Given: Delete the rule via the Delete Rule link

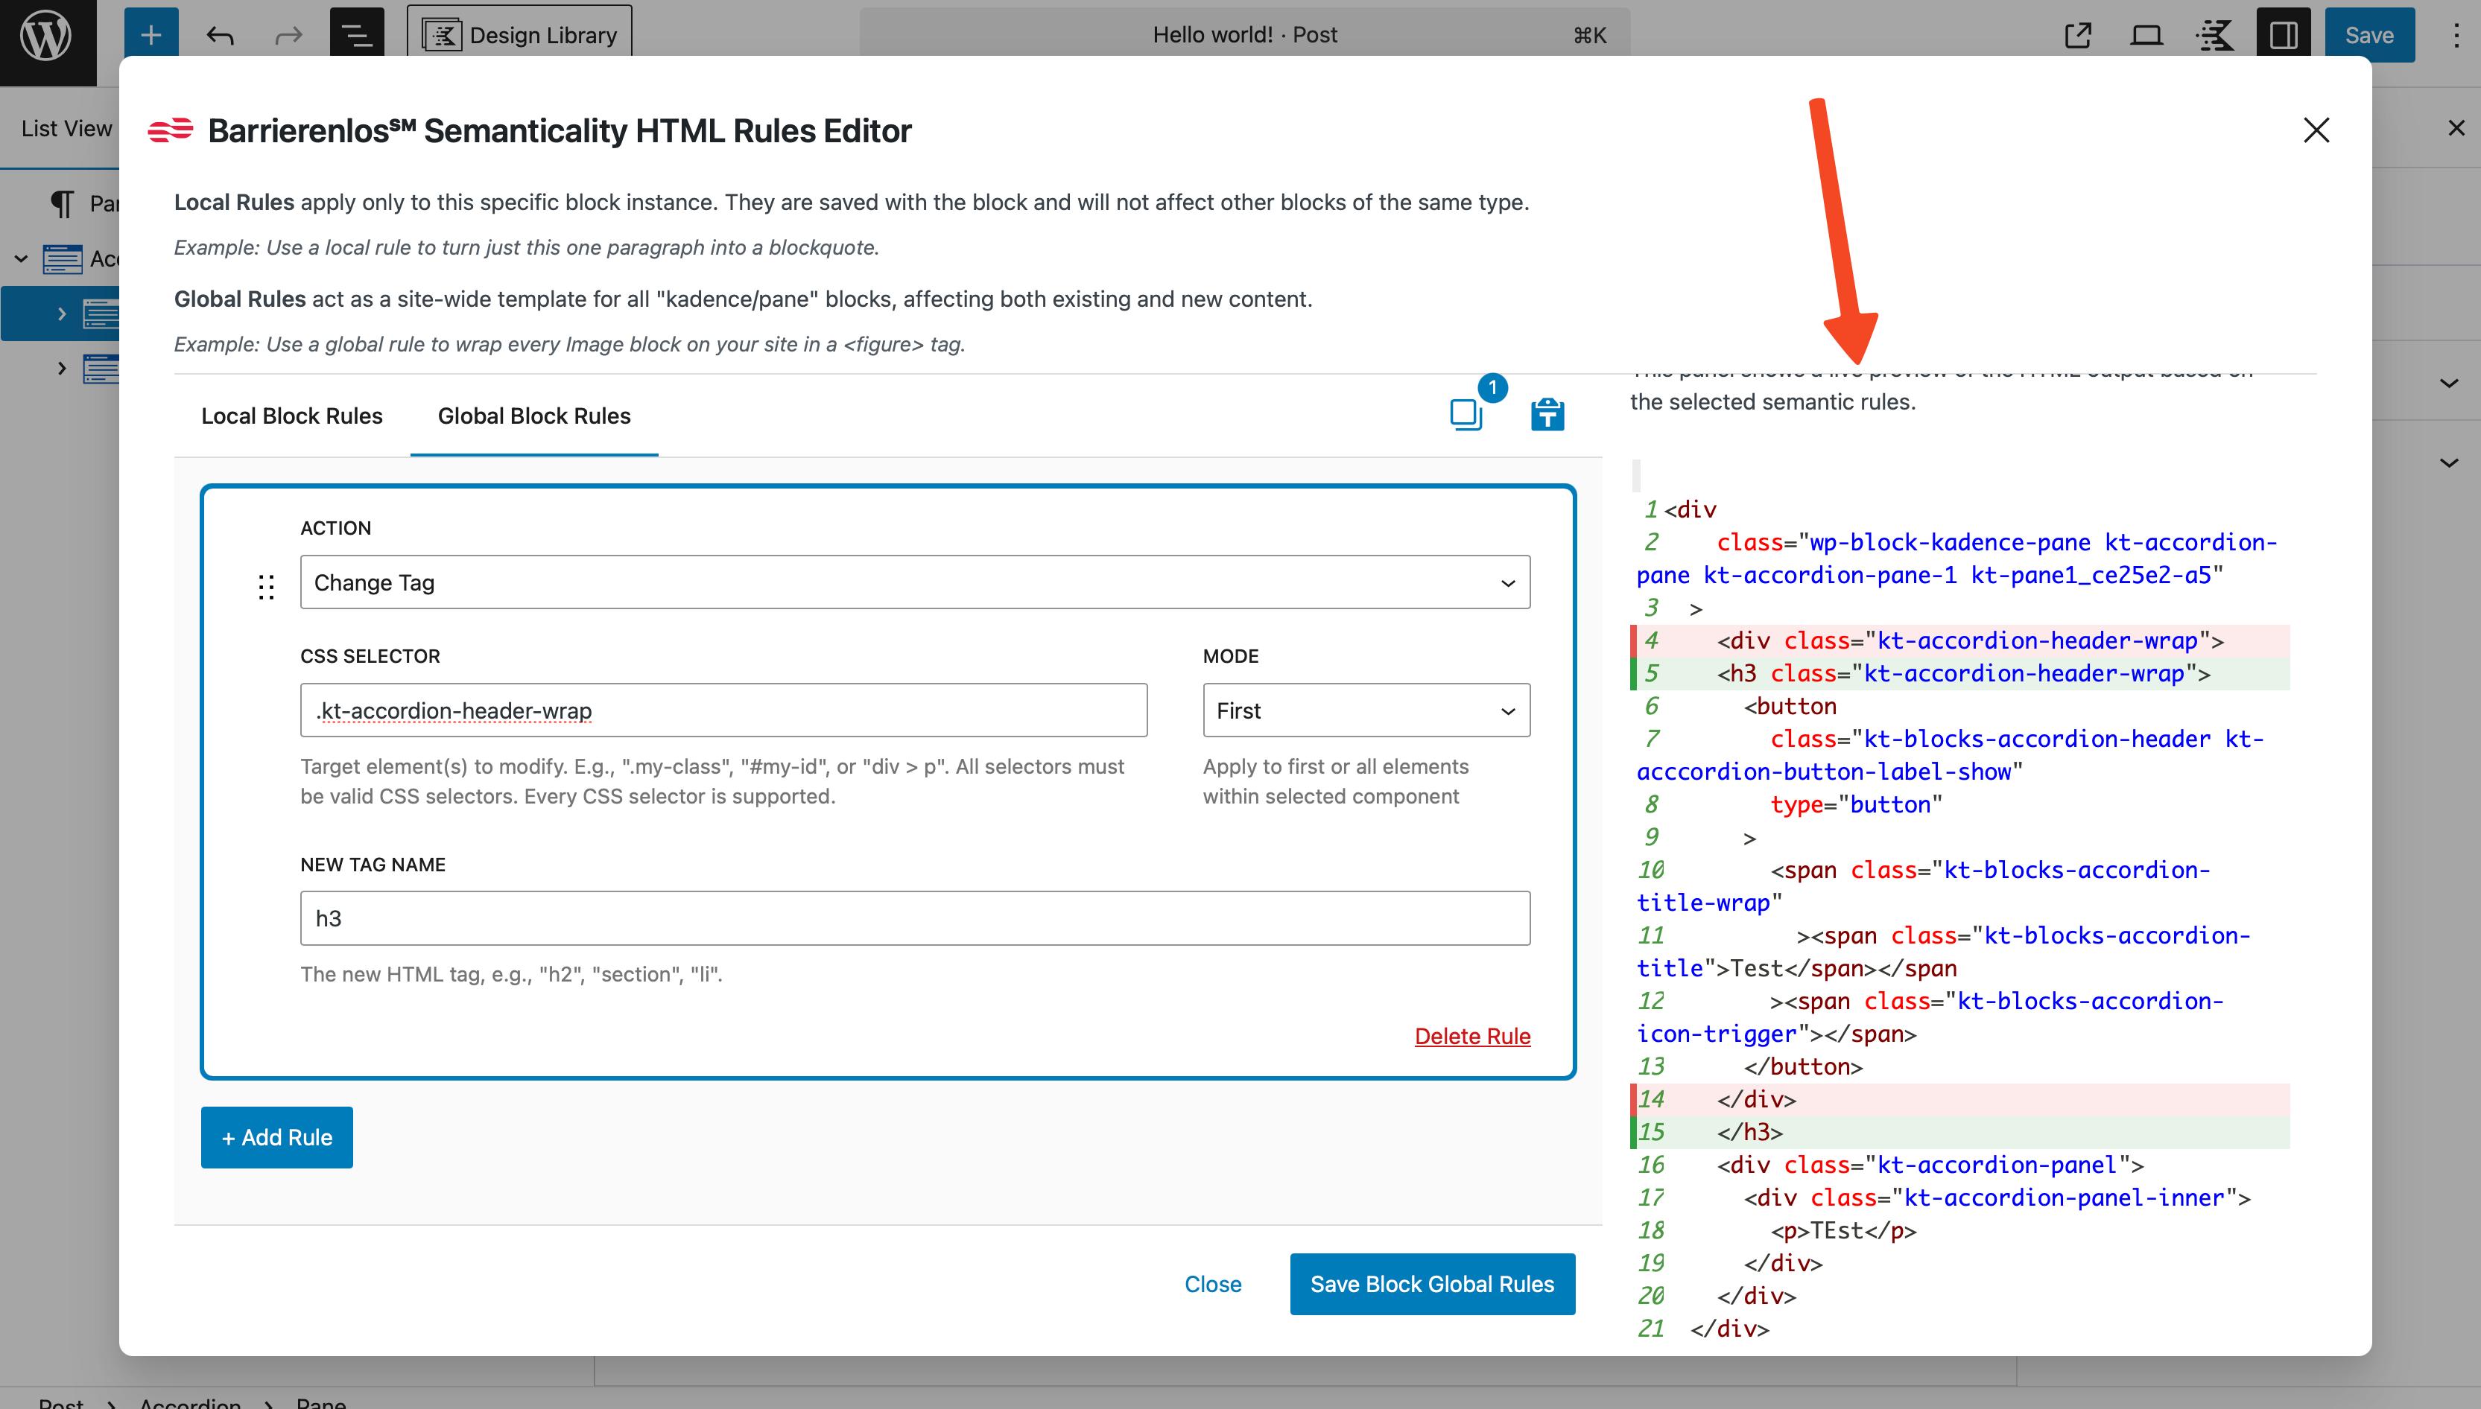Looking at the screenshot, I should pyautogui.click(x=1472, y=1035).
